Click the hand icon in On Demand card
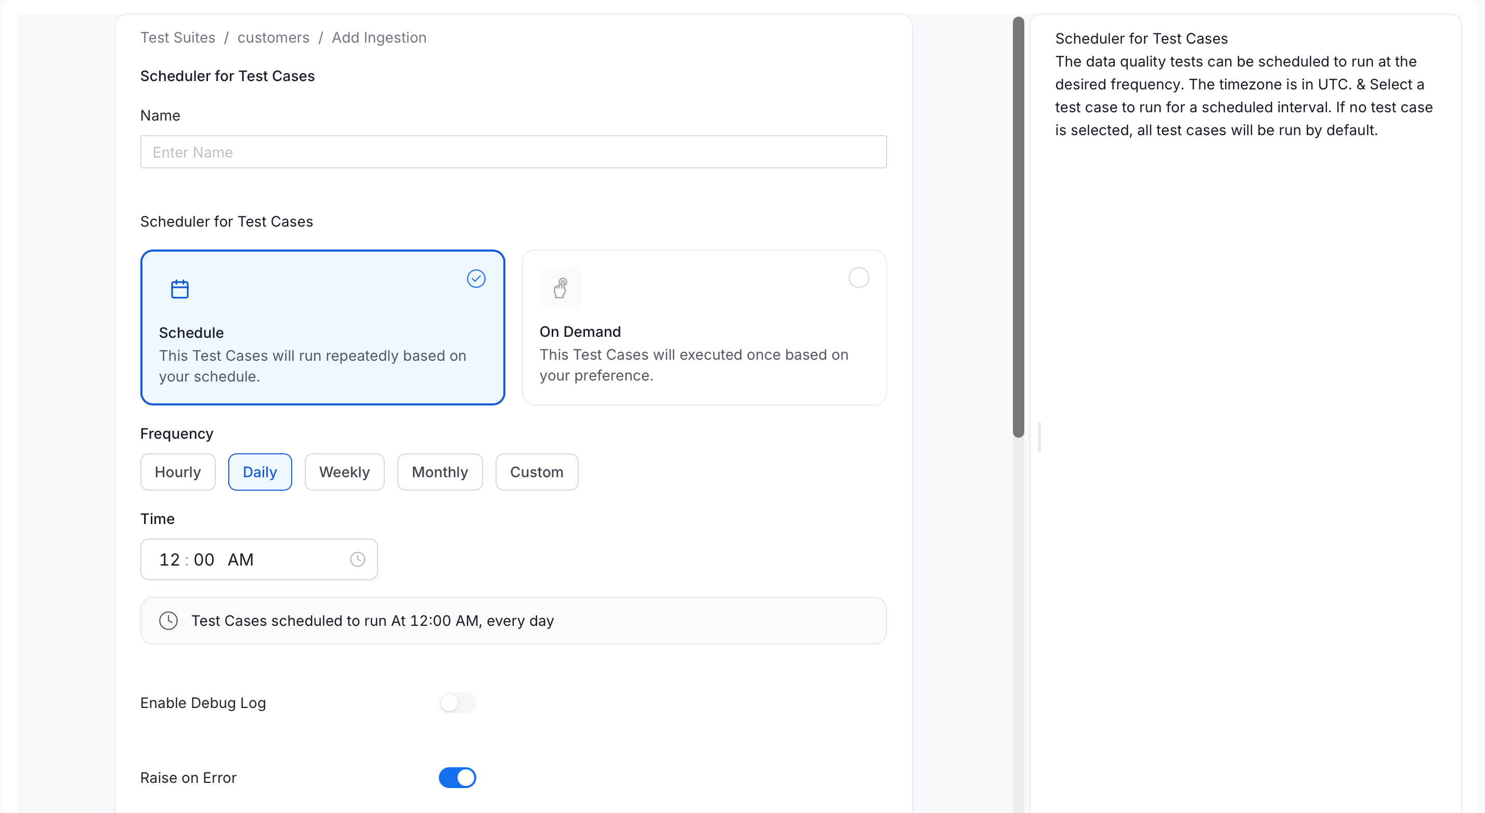 click(x=560, y=288)
